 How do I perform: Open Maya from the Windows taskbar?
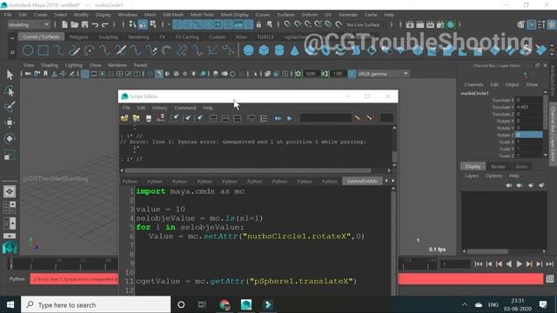coord(246,305)
